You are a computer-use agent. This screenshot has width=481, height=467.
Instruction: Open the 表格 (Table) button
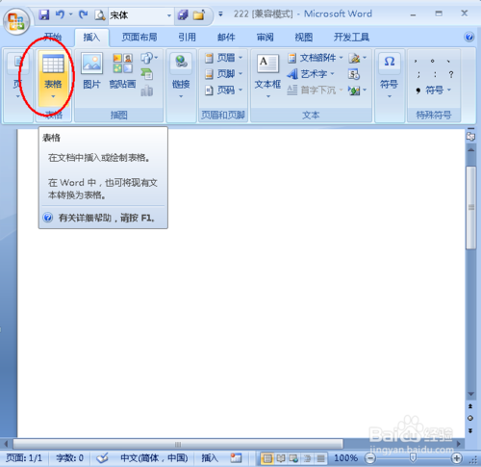[x=53, y=77]
